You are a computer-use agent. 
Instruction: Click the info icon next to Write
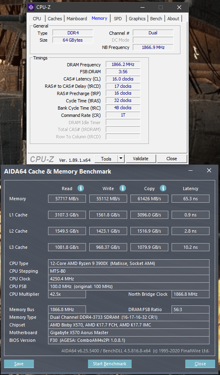(x=123, y=188)
